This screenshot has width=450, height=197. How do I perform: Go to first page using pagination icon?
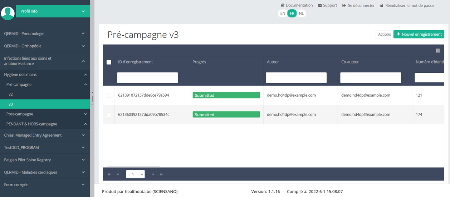tap(109, 175)
